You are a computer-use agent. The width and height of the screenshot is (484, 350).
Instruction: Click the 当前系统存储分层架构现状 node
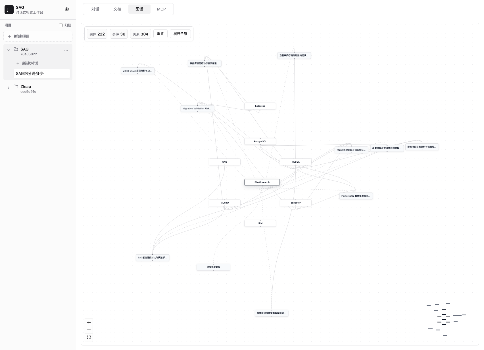pyautogui.click(x=294, y=55)
